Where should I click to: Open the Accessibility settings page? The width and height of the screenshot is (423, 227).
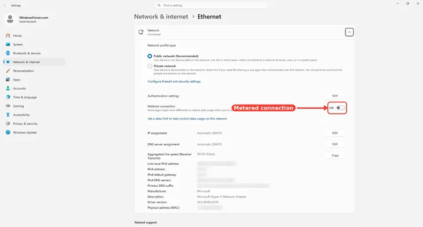click(34, 115)
